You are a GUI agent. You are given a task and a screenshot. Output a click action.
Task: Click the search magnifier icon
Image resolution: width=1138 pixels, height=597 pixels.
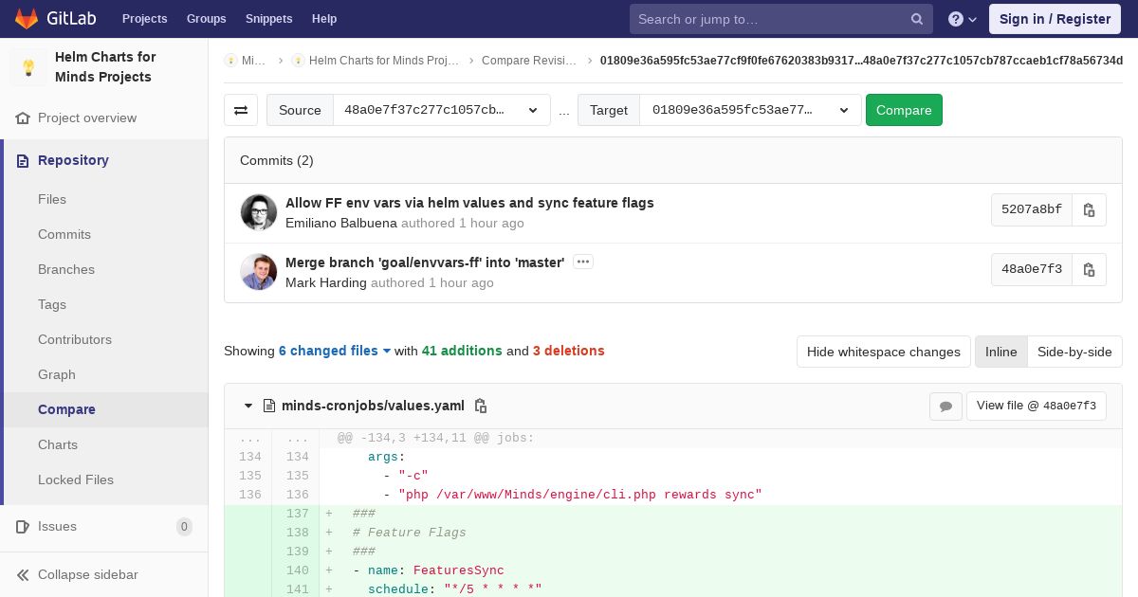coord(917,19)
